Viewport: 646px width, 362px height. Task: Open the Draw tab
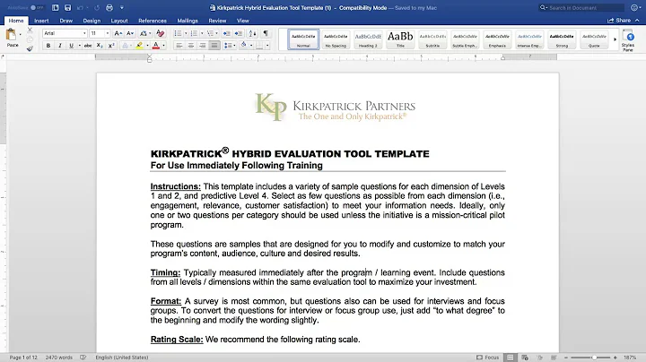point(65,21)
